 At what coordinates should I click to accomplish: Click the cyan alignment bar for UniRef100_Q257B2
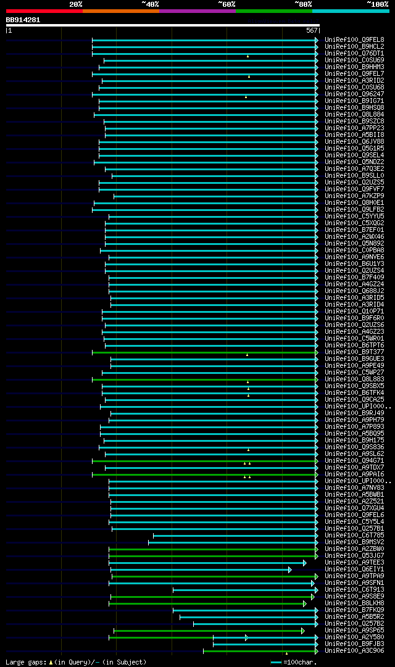255,624
